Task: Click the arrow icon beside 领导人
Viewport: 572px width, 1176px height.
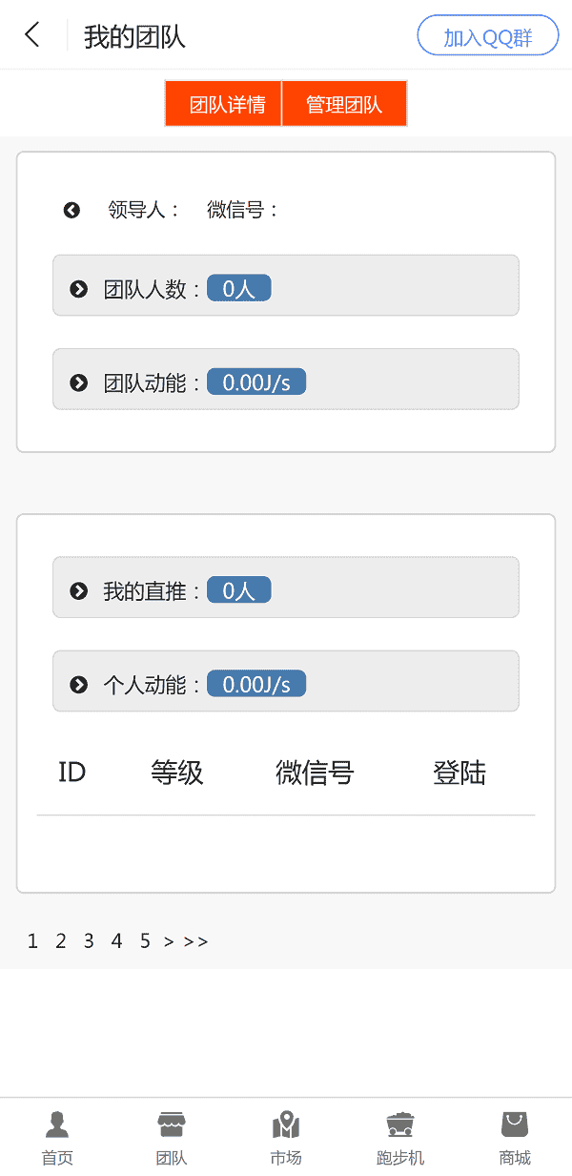Action: click(71, 210)
